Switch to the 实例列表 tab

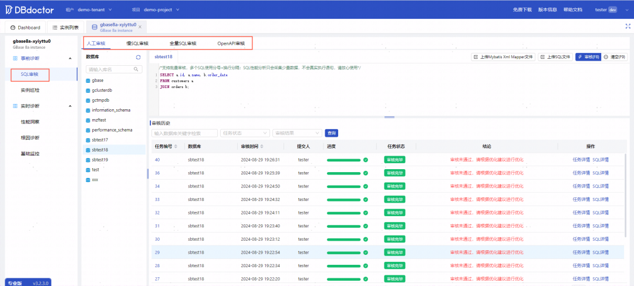(66, 28)
